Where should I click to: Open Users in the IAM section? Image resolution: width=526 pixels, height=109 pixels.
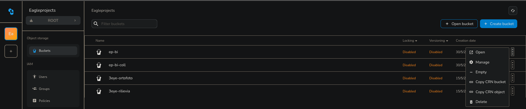pos(43,77)
